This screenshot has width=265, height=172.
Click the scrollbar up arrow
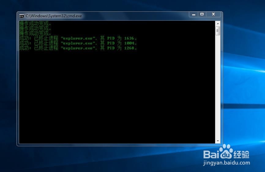(218, 23)
